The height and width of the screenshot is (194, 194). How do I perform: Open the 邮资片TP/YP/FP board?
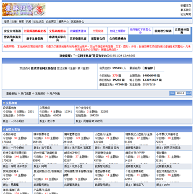pyautogui.click(x=135, y=153)
